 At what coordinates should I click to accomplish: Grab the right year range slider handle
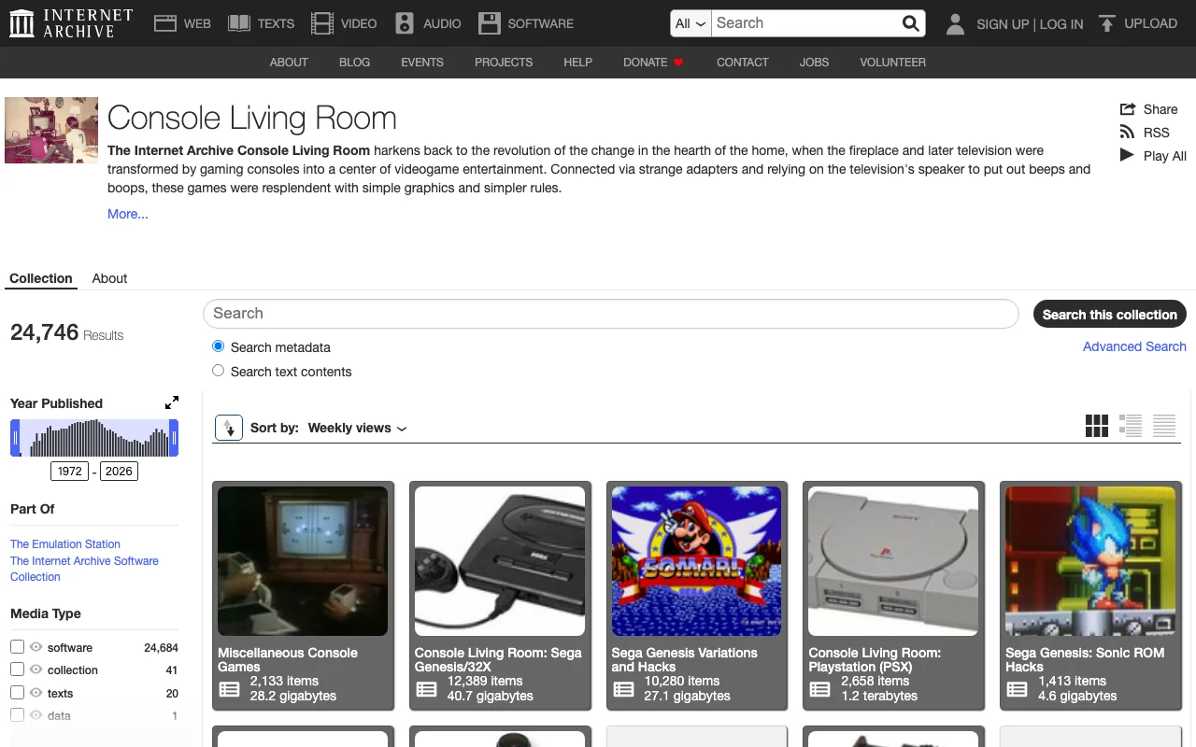click(174, 438)
